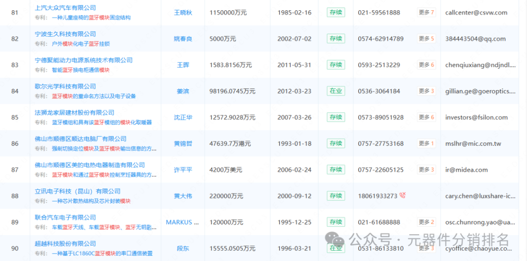The height and width of the screenshot is (261, 527).
Task: Expand 更多 2 phones for 021-61688888
Action: (x=426, y=222)
